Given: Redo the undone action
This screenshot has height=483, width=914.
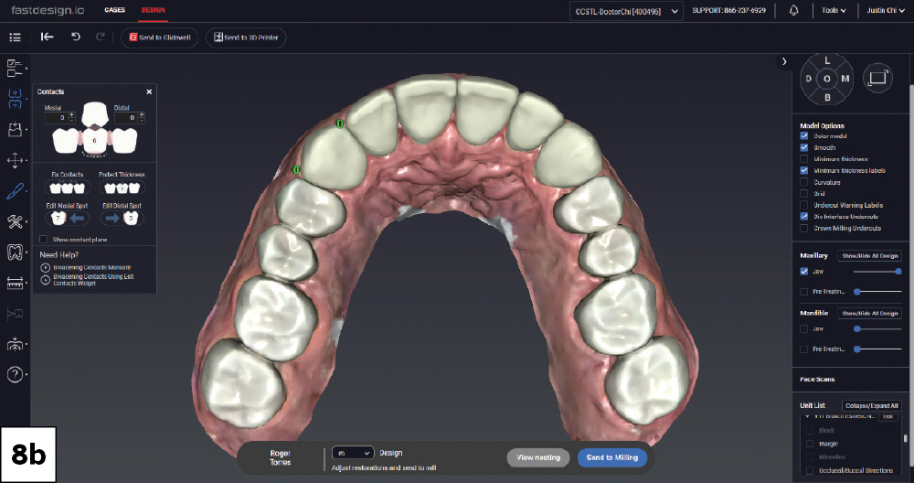Looking at the screenshot, I should click(x=101, y=37).
